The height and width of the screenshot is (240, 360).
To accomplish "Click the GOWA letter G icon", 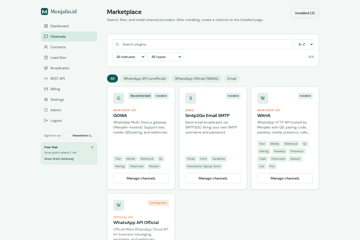I will pos(119,98).
